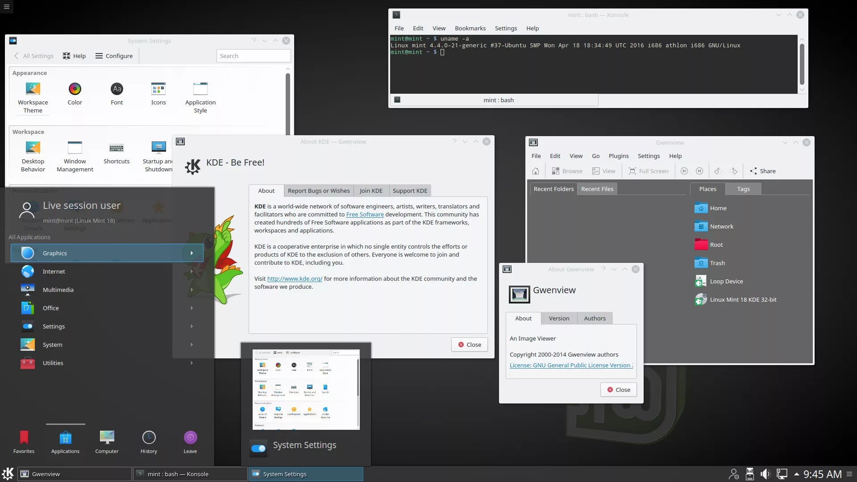Expand Multimedia category in launcher
Image resolution: width=857 pixels, height=482 pixels.
(x=107, y=290)
